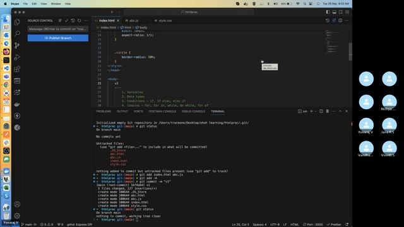
Task: Open the view-as-tree icon in Source Control header
Action: (60, 21)
